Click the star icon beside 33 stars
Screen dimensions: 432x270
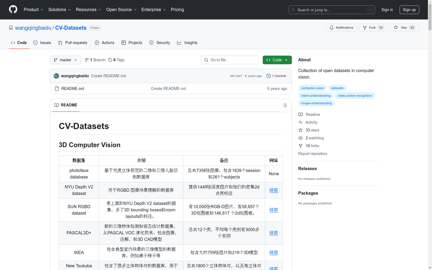[301, 130]
